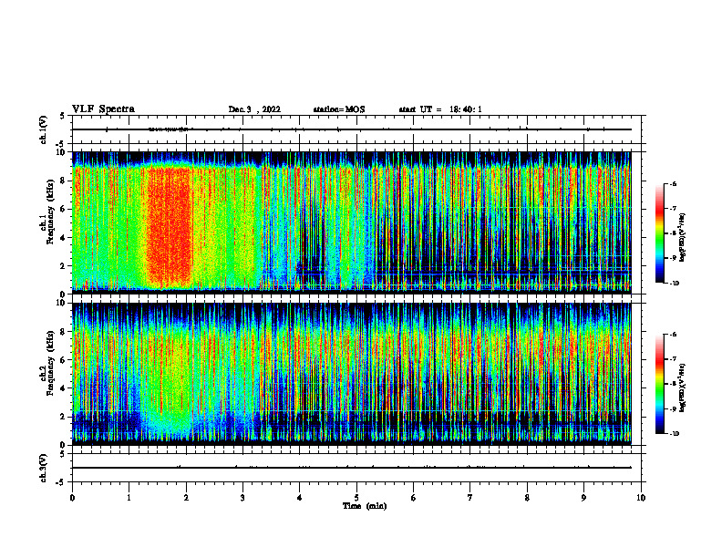Click time axis tick label "1"

click(129, 498)
